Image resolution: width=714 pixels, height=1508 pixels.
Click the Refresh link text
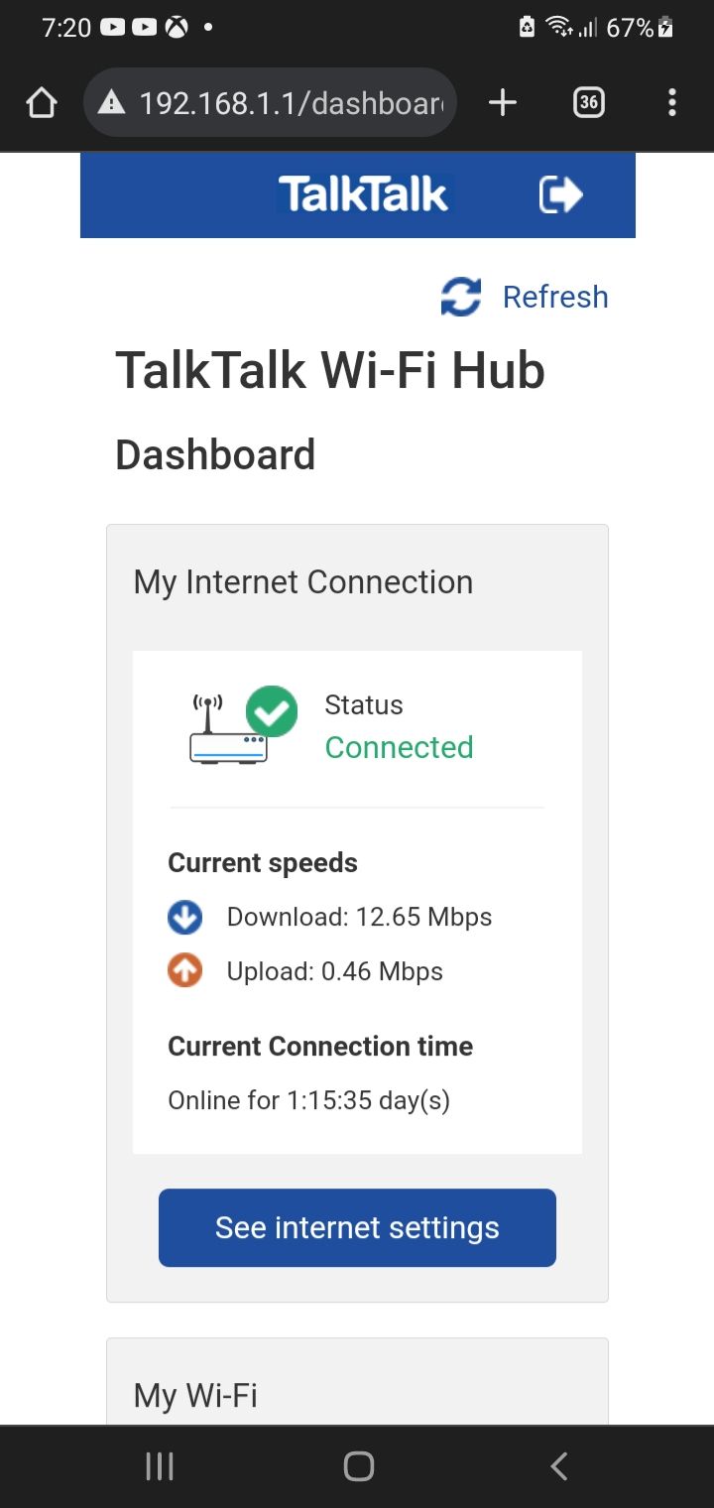pyautogui.click(x=555, y=297)
